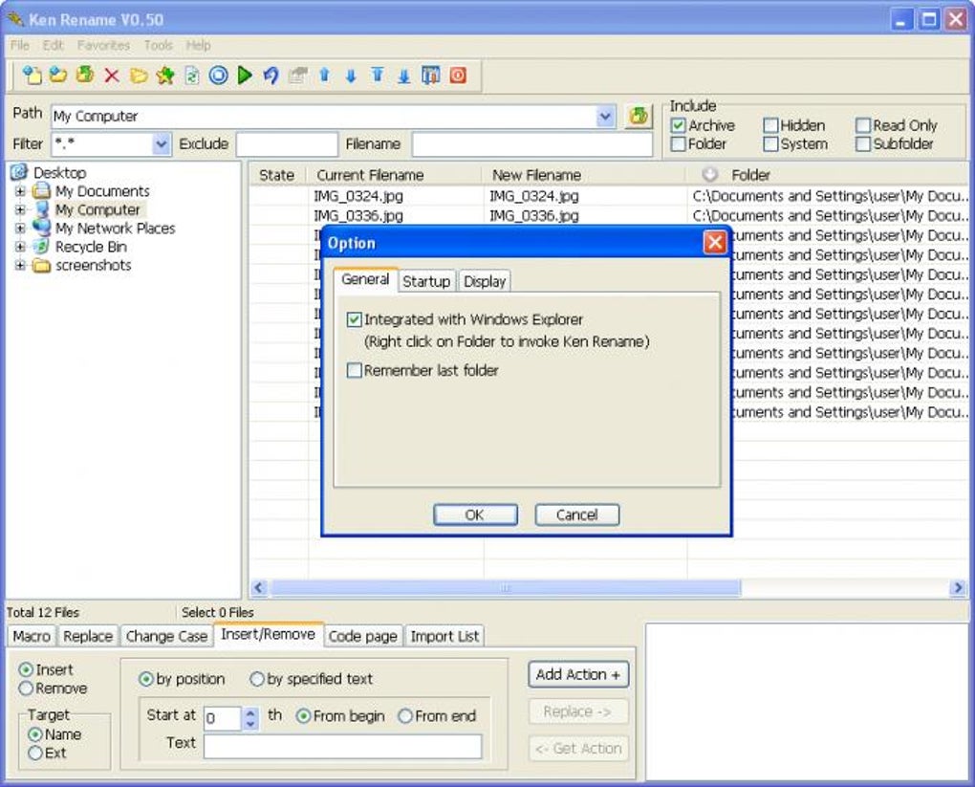Expand the My Network Places node

[20, 229]
